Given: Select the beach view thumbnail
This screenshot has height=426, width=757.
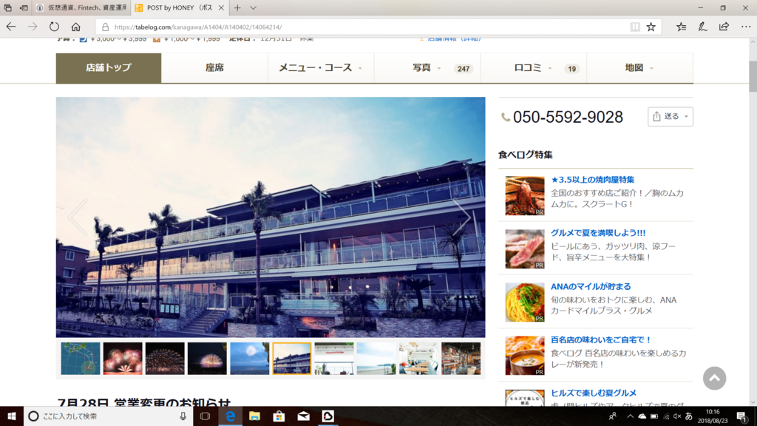Looking at the screenshot, I should [376, 359].
